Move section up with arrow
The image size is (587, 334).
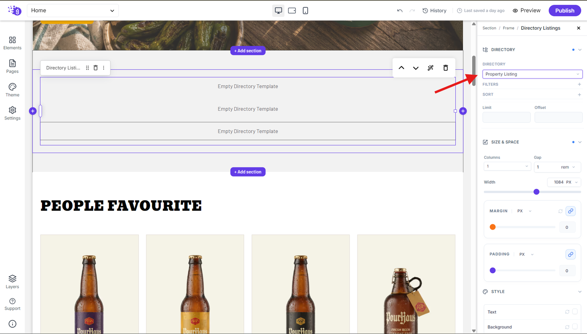tap(402, 68)
